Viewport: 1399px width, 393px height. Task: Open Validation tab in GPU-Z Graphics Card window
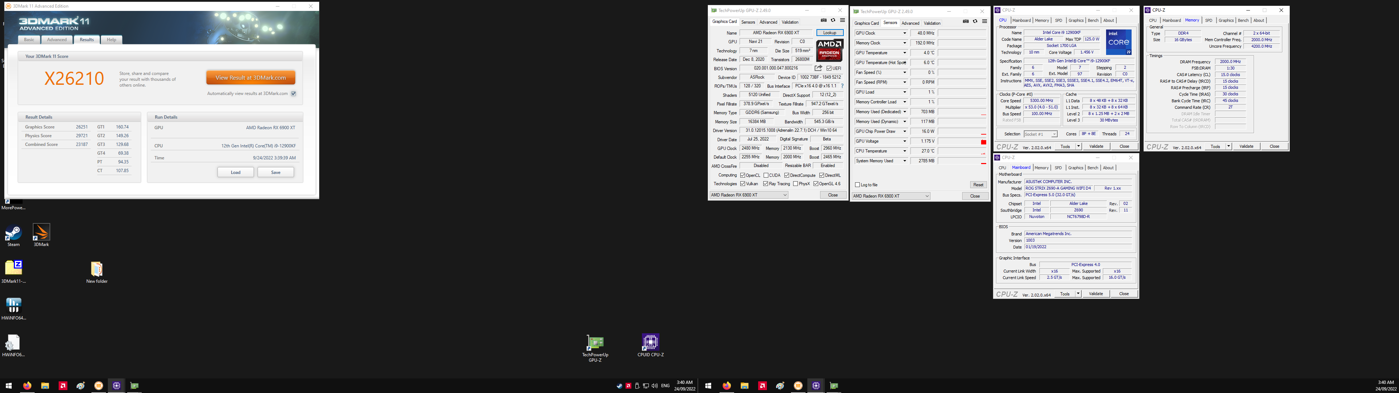coord(790,22)
